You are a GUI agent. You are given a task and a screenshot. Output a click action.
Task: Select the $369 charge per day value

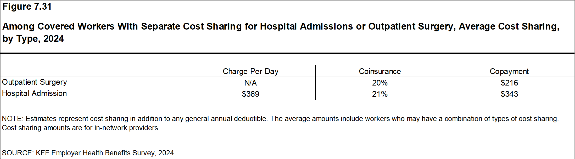[250, 94]
